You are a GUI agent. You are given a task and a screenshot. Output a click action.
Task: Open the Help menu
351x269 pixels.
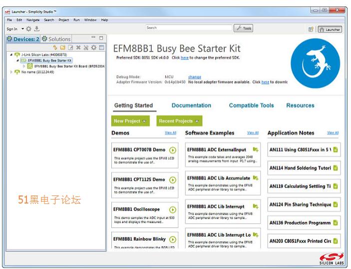click(x=104, y=19)
